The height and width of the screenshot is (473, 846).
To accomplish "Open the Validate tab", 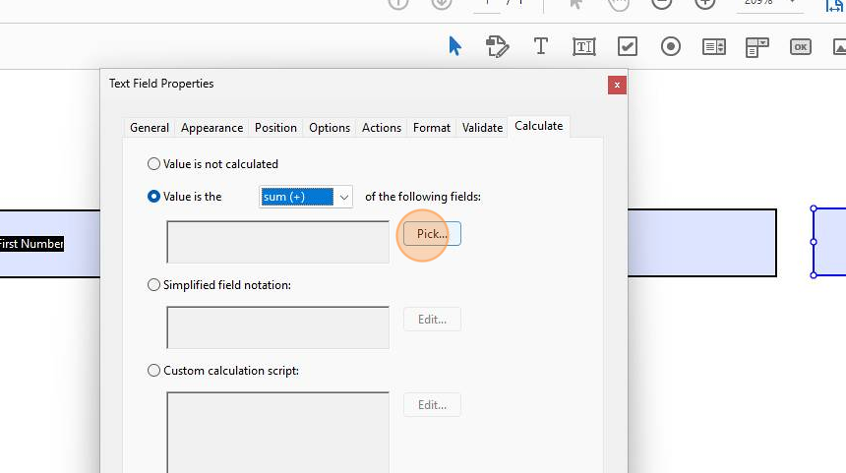I will coord(482,128).
